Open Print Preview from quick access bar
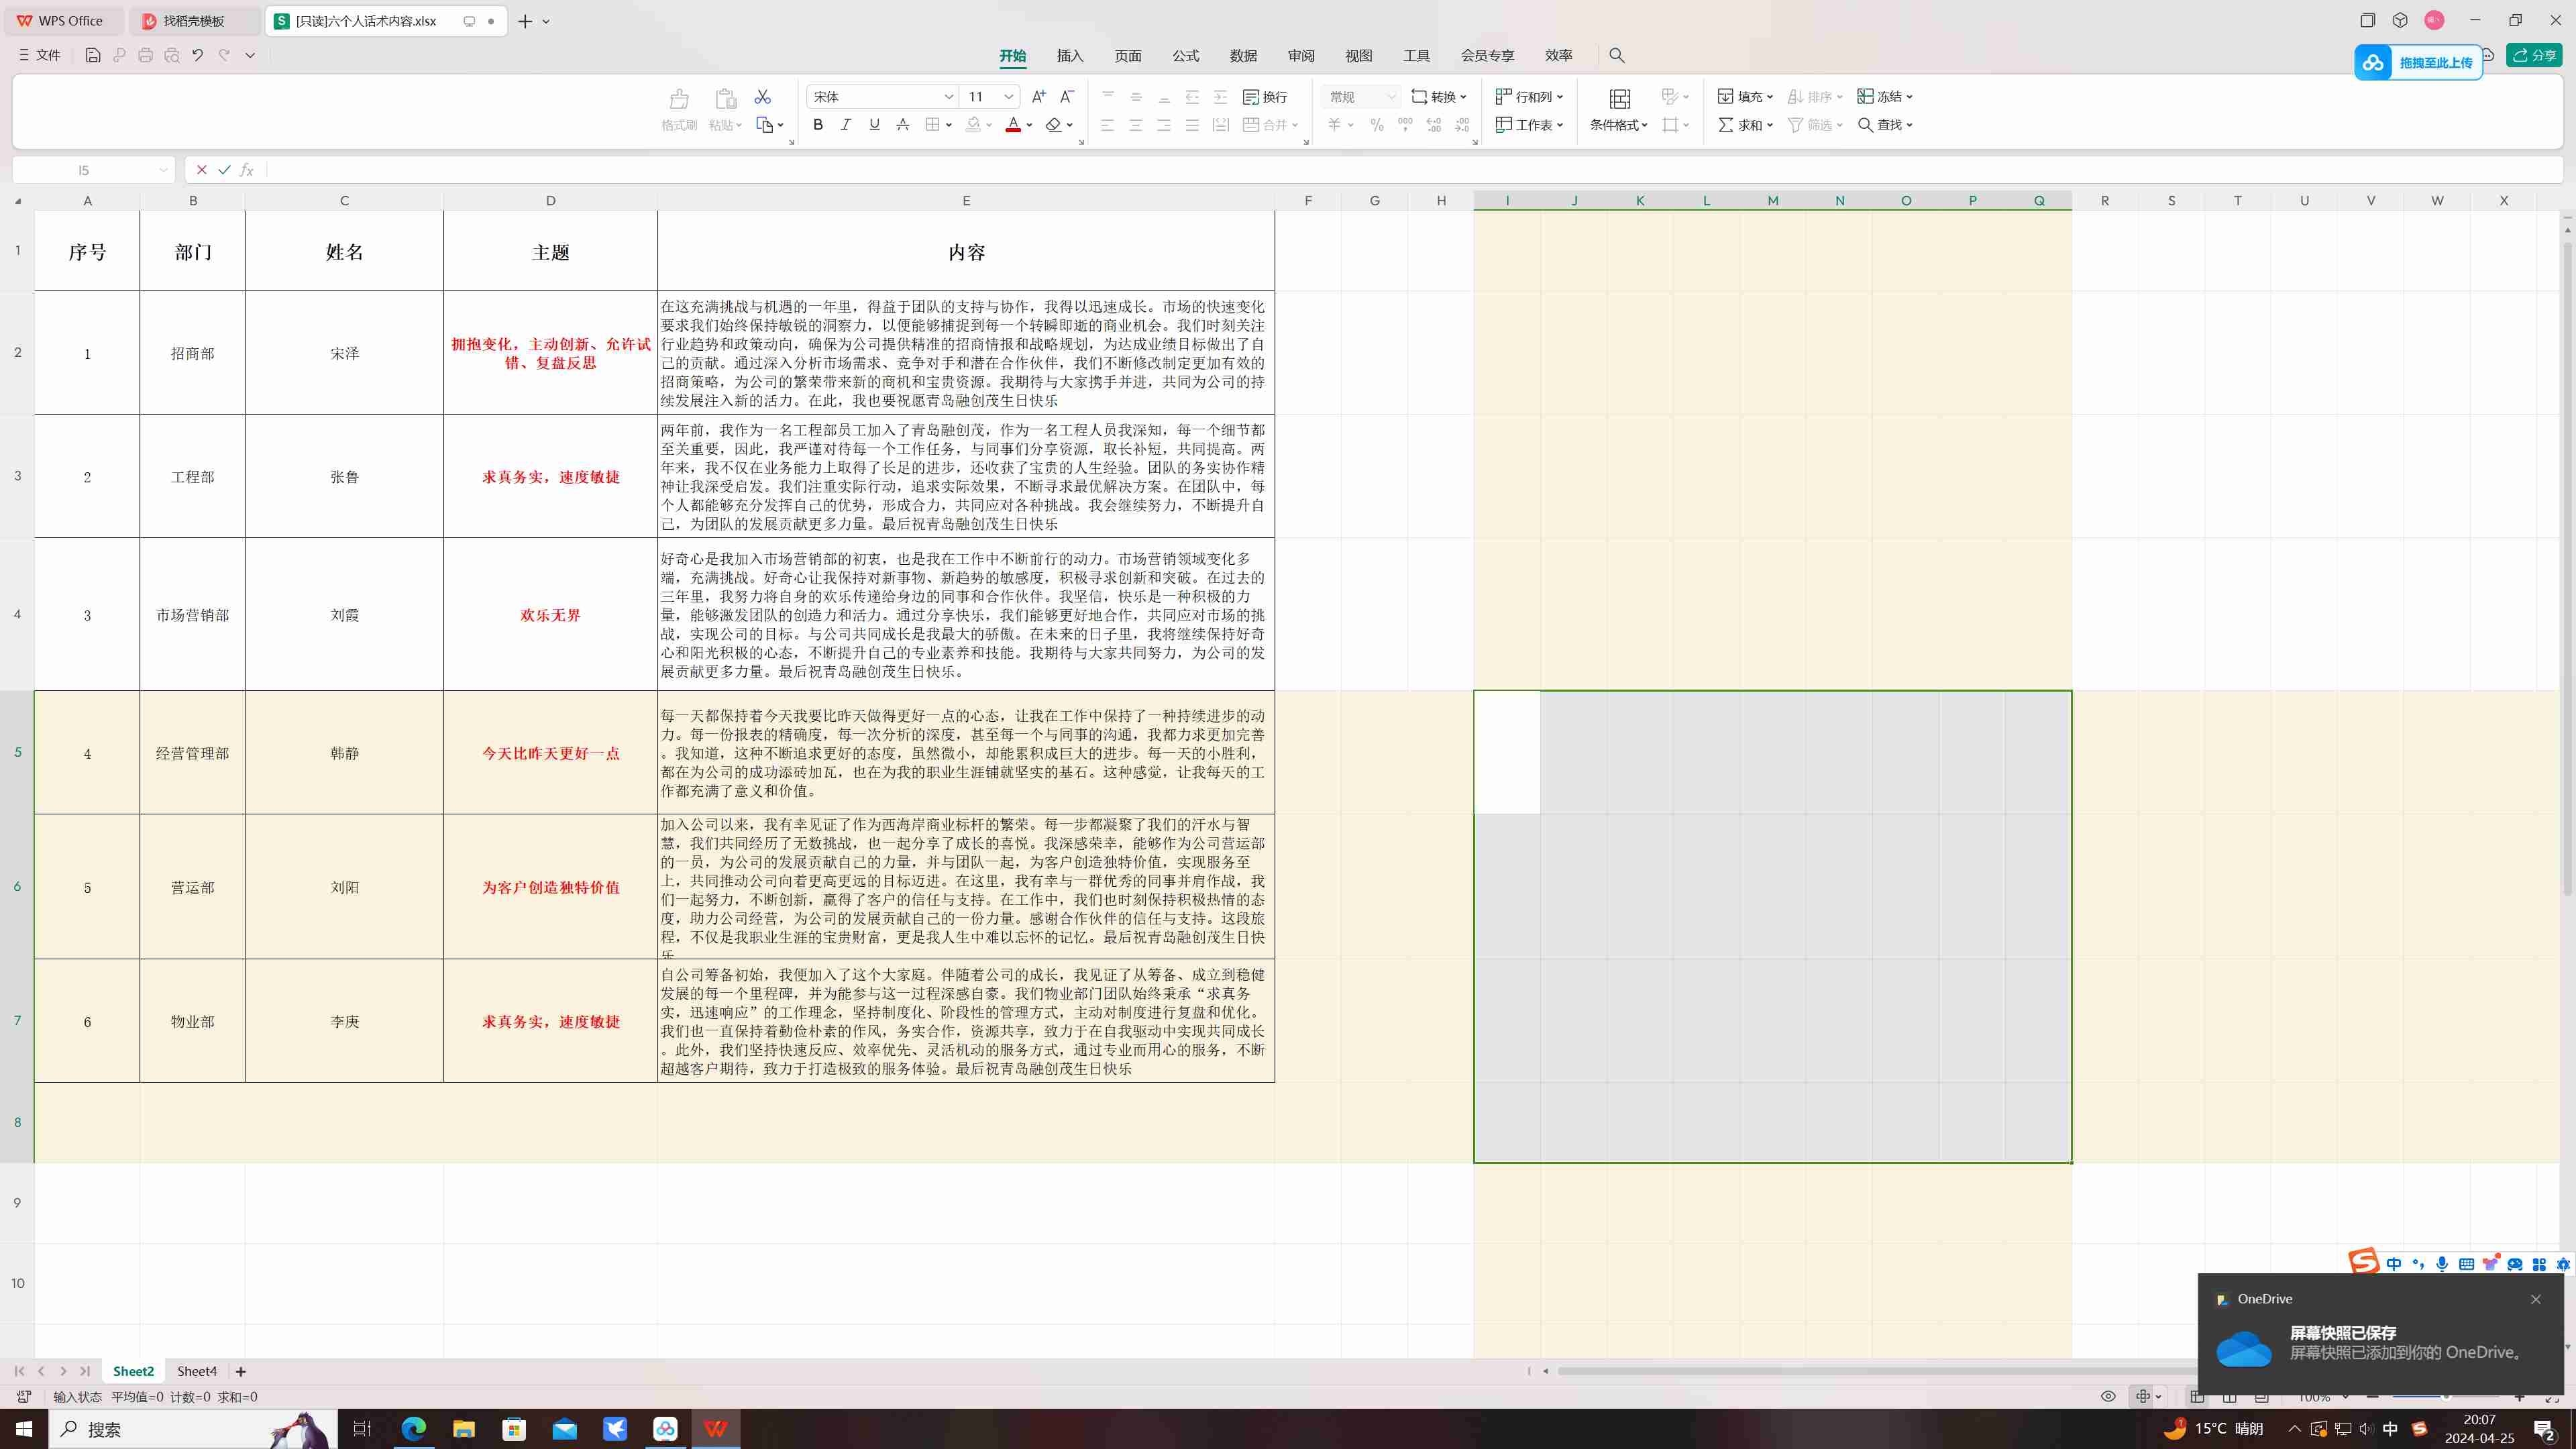Viewport: 2576px width, 1449px height. [x=172, y=55]
